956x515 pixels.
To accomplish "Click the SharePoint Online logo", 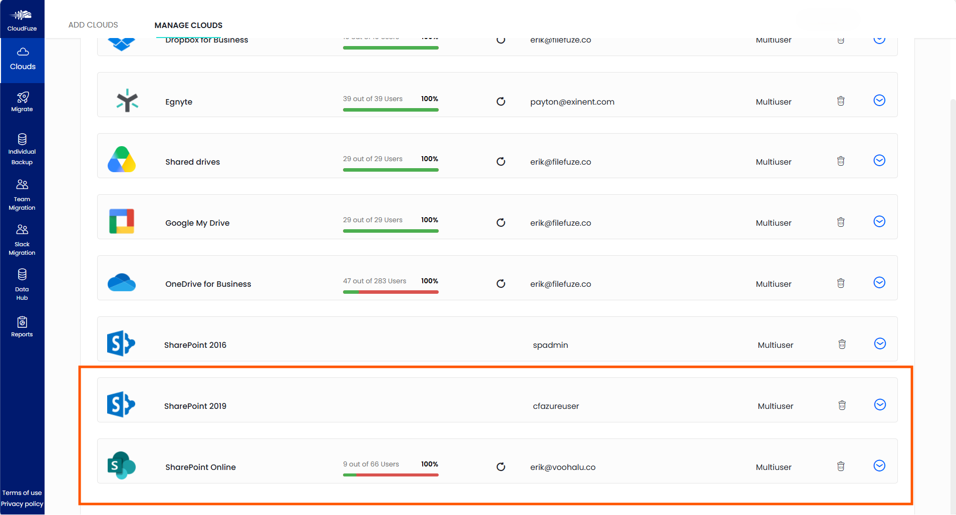I will point(122,465).
